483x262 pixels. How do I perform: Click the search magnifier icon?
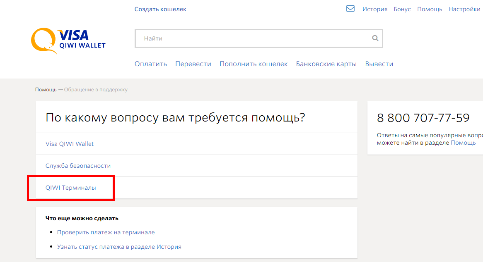click(x=375, y=38)
